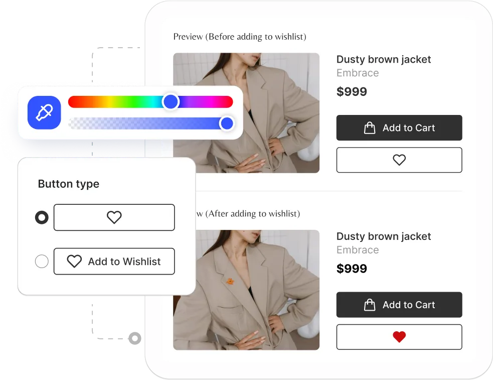493x380 pixels.
Task: Click the filled red heart wishlist button
Action: tap(399, 337)
